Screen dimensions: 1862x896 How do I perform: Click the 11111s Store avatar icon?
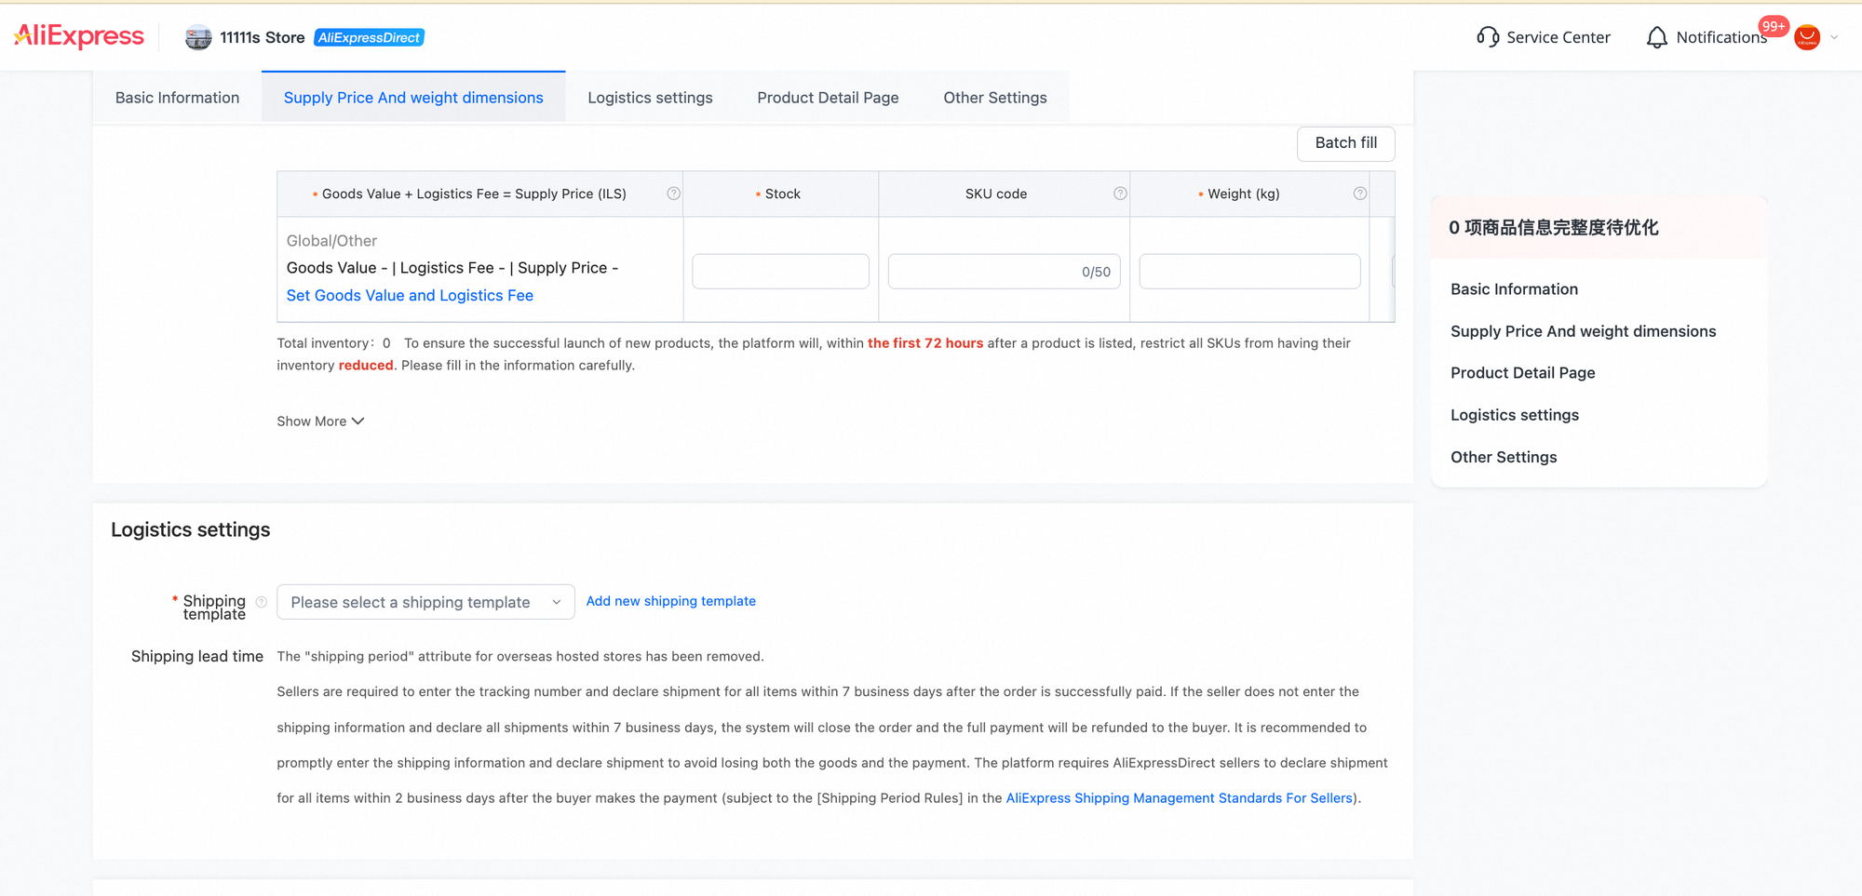coord(198,37)
